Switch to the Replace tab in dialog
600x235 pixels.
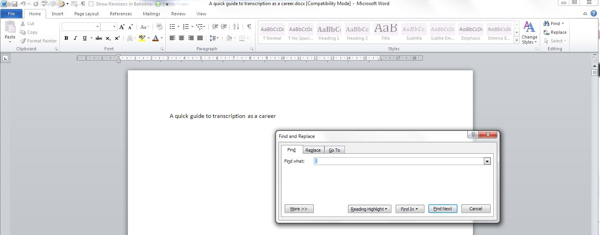coord(313,150)
